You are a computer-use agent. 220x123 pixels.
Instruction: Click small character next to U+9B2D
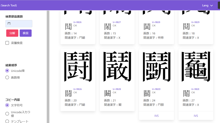point(147,94)
